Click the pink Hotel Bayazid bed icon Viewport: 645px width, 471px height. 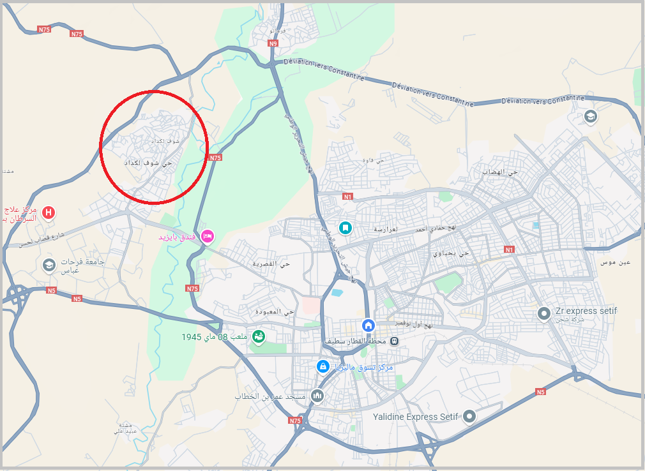click(x=208, y=236)
